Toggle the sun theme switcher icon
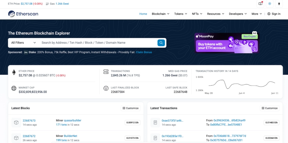Image resolution: width=288 pixels, height=143 pixels. point(269,4)
